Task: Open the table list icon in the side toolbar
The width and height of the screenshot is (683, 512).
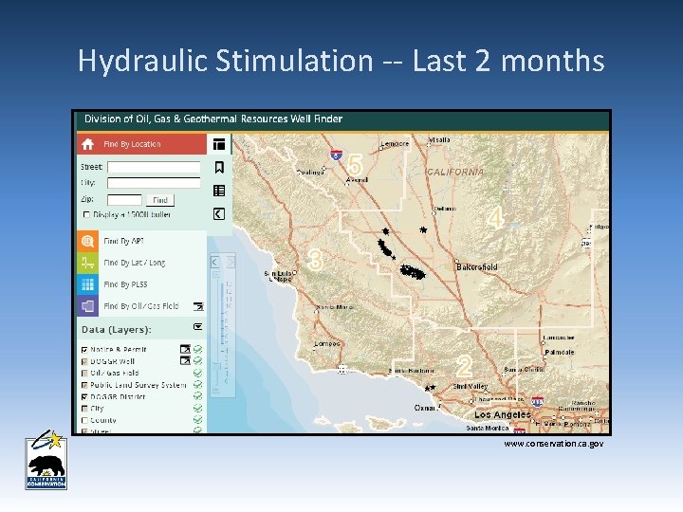Action: tap(219, 191)
